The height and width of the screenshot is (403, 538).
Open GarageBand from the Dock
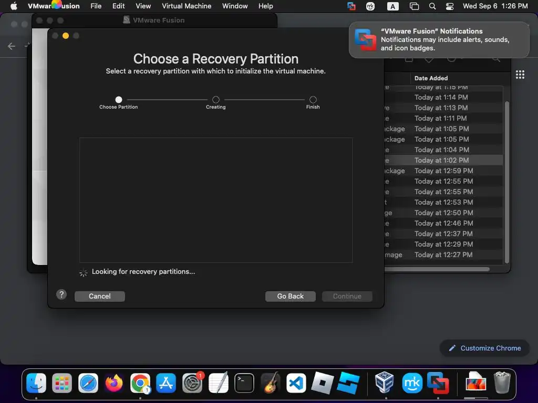point(271,383)
